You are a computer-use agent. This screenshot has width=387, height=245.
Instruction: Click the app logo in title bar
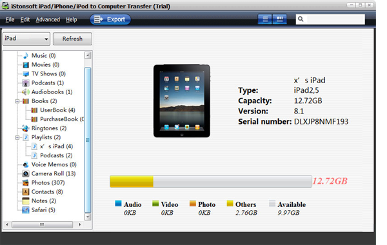pyautogui.click(x=5, y=6)
